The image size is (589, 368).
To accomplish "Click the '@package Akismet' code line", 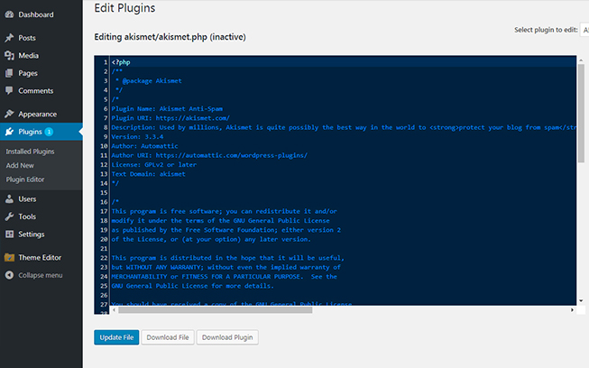I will coord(148,81).
